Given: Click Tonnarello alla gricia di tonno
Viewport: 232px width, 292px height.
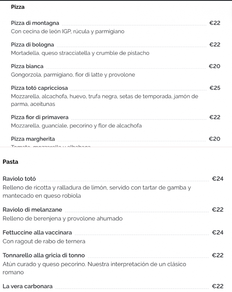Looking at the screenshot, I should point(44,256).
